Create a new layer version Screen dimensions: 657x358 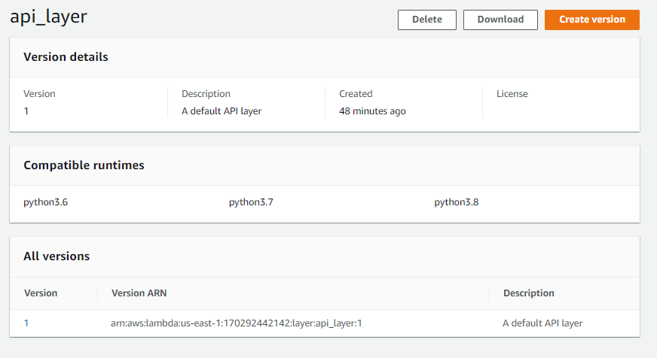click(x=592, y=20)
